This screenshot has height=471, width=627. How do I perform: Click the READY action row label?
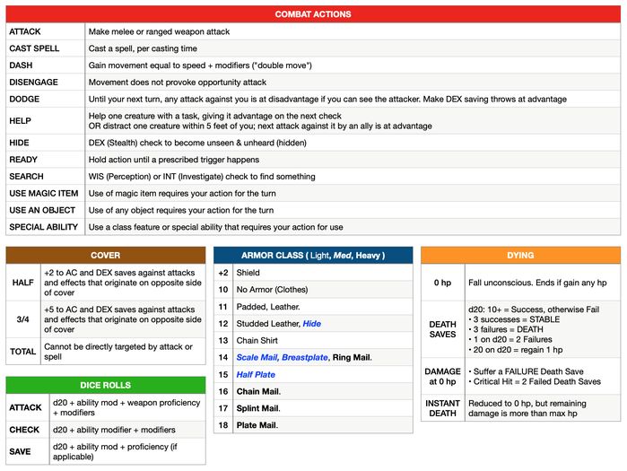25,160
